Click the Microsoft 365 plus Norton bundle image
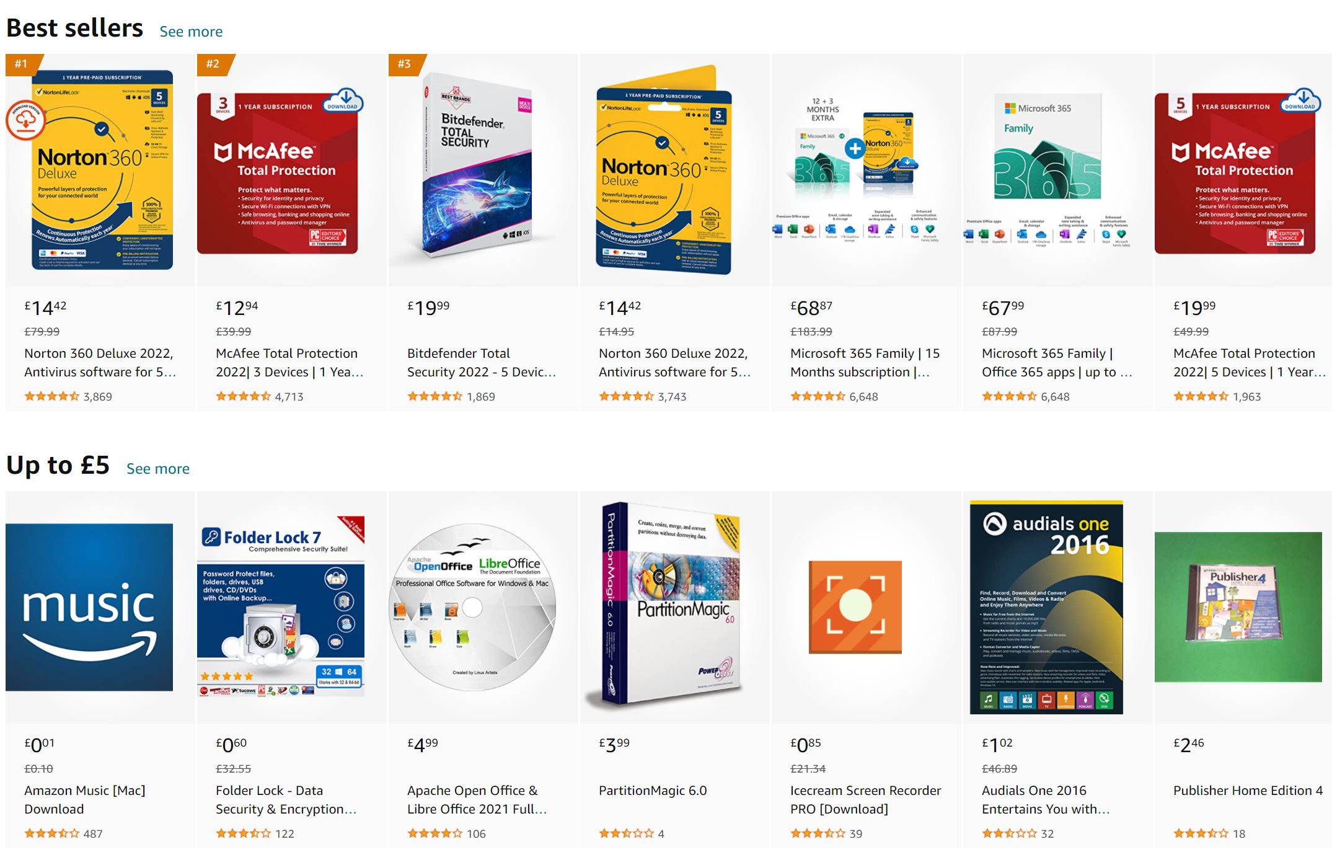This screenshot has width=1332, height=852. pos(856,170)
